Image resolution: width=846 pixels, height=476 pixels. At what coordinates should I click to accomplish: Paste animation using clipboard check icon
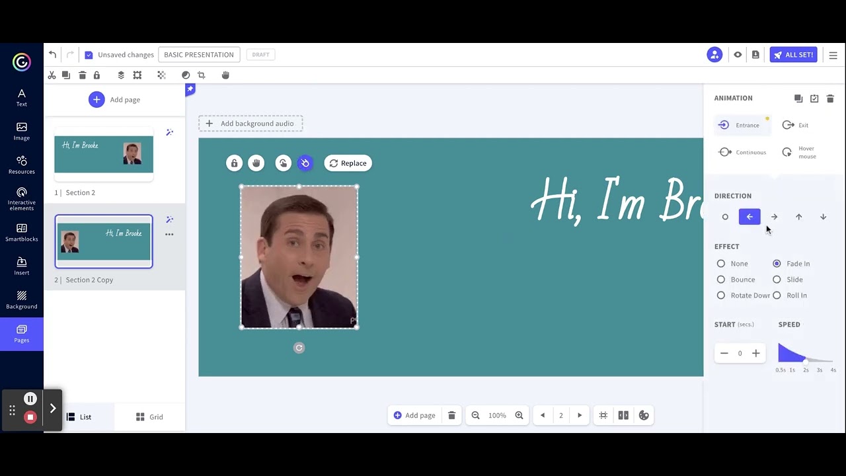coord(814,99)
